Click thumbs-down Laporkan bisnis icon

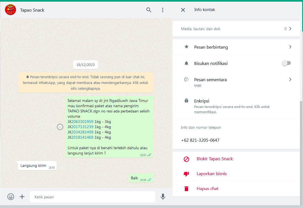186,174
